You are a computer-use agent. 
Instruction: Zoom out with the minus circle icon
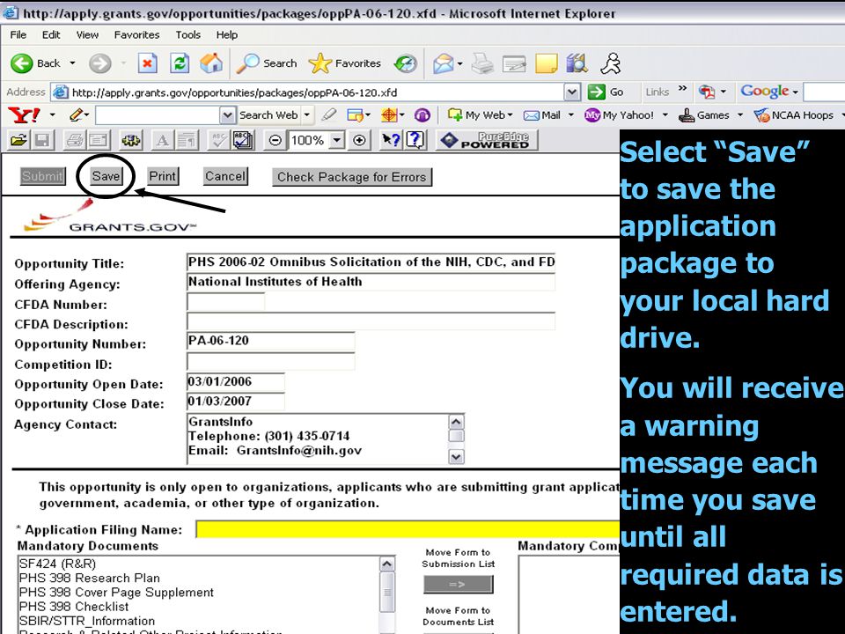pyautogui.click(x=275, y=141)
